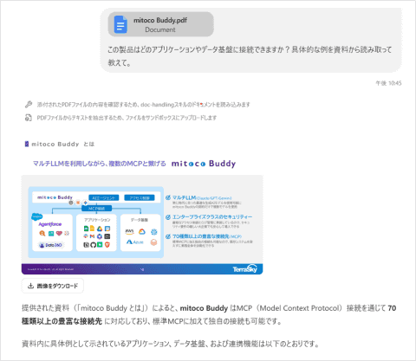The width and height of the screenshot is (416, 361).
Task: Click the user question starting 'この製品はどのアプリケーション'
Action: click(250, 56)
